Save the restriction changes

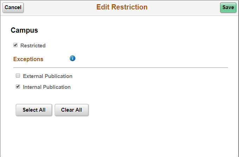point(228,7)
